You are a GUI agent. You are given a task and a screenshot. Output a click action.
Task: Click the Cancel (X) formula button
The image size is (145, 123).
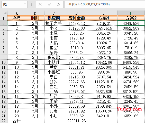tap(40, 4)
